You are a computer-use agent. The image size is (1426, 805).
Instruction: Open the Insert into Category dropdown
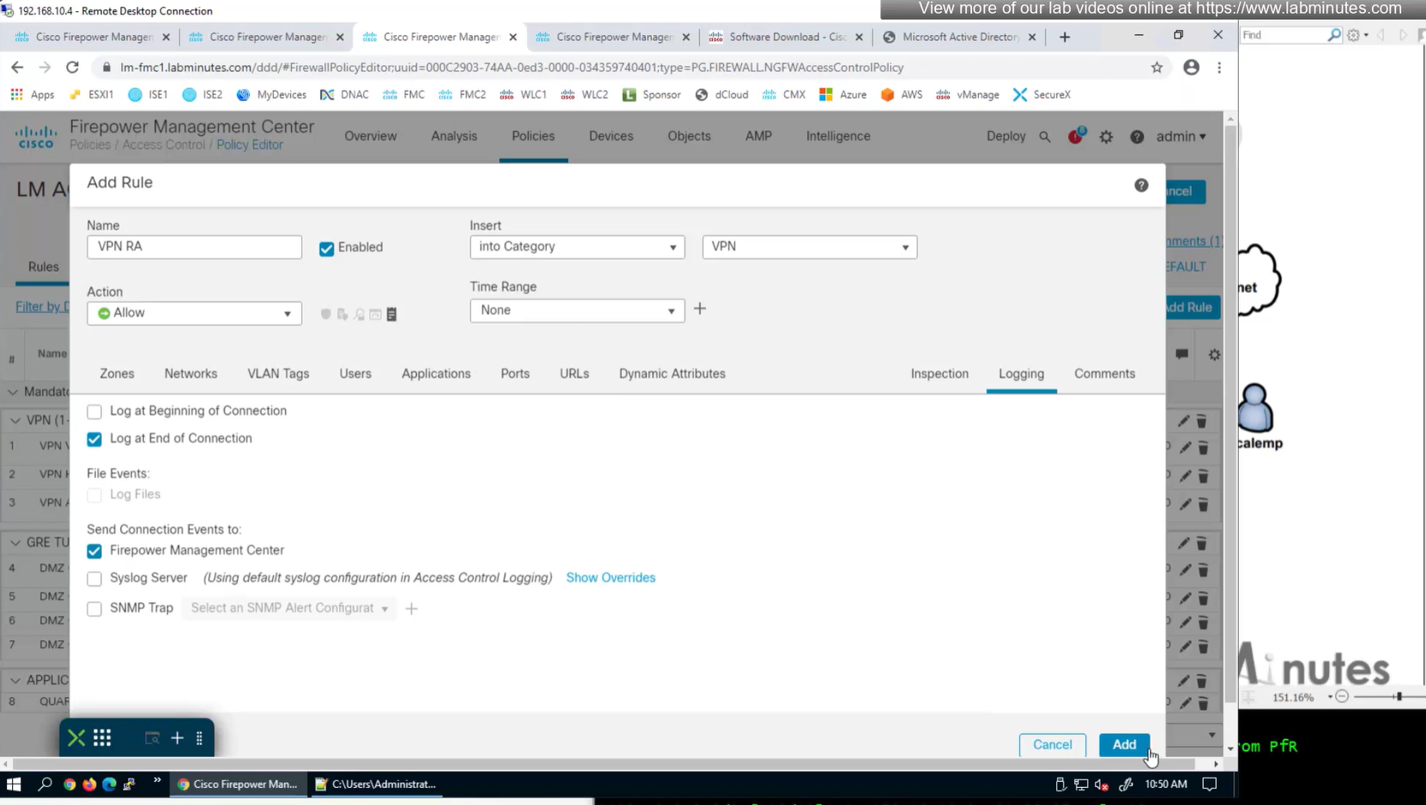577,247
